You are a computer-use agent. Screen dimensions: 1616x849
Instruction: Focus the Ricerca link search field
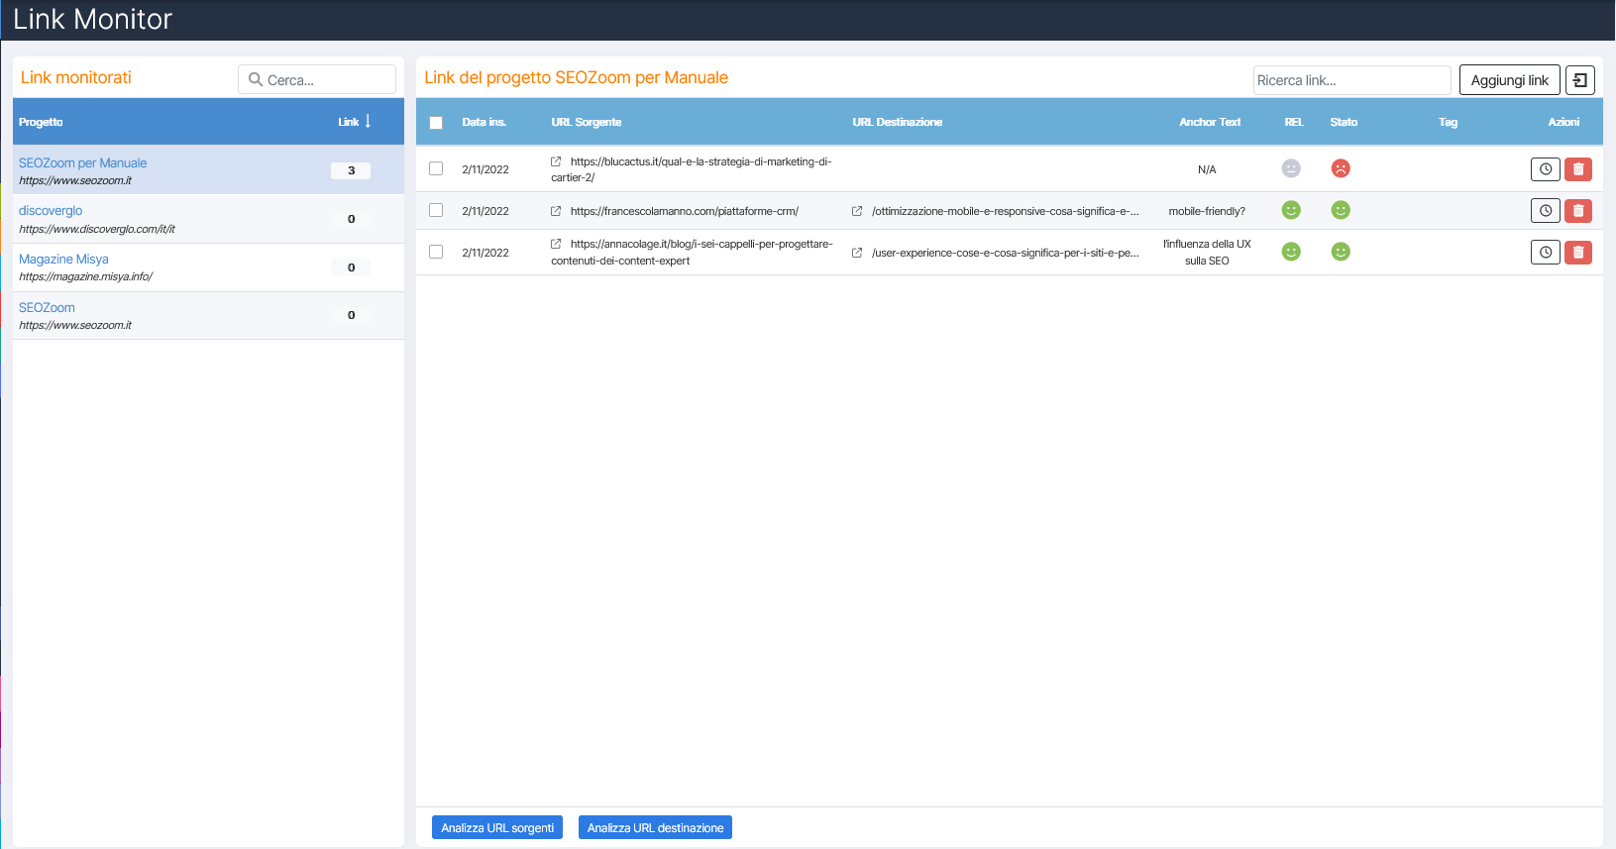1352,80
